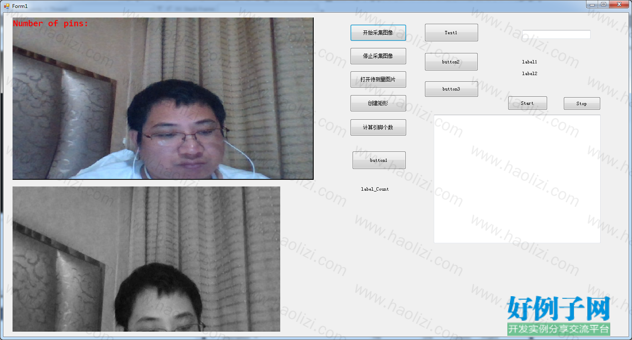632x340 pixels.
Task: Click the button2 button
Action: [x=451, y=62]
